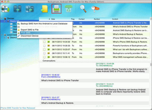Select row 'Android SMS Backup & Restore can b…'

(130, 30)
